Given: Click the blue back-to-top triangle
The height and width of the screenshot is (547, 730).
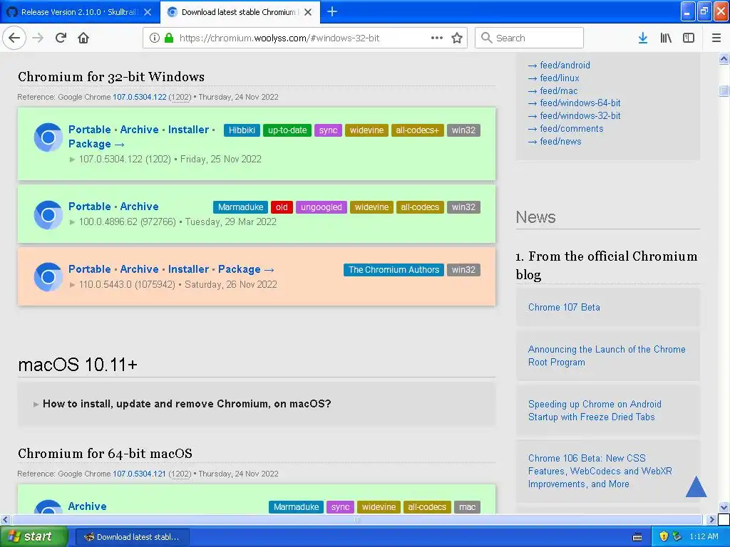Looking at the screenshot, I should (696, 486).
